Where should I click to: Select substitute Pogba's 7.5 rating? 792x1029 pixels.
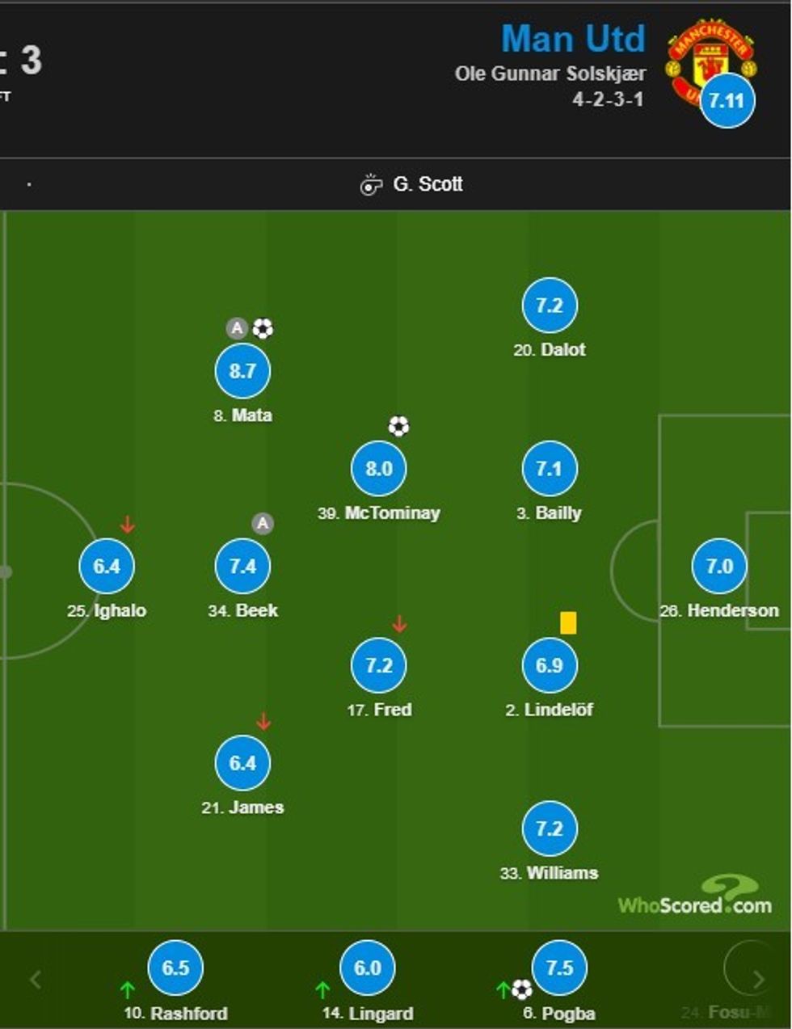(x=560, y=968)
